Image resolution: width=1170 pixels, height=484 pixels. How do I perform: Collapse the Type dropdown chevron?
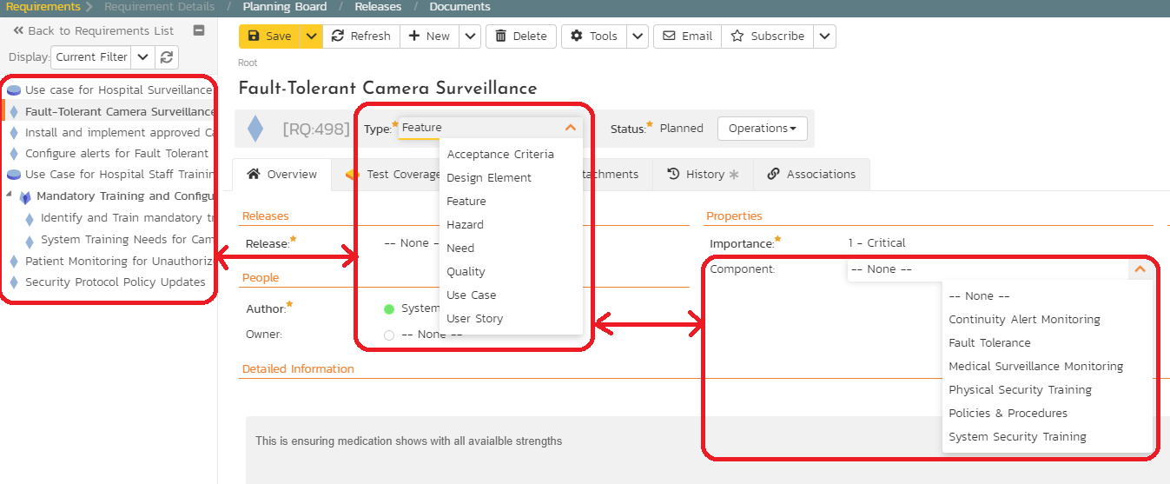(x=571, y=128)
